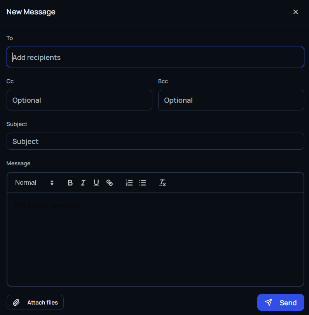Click the message body text area
Screen dimensions: 309x315
tap(155, 238)
